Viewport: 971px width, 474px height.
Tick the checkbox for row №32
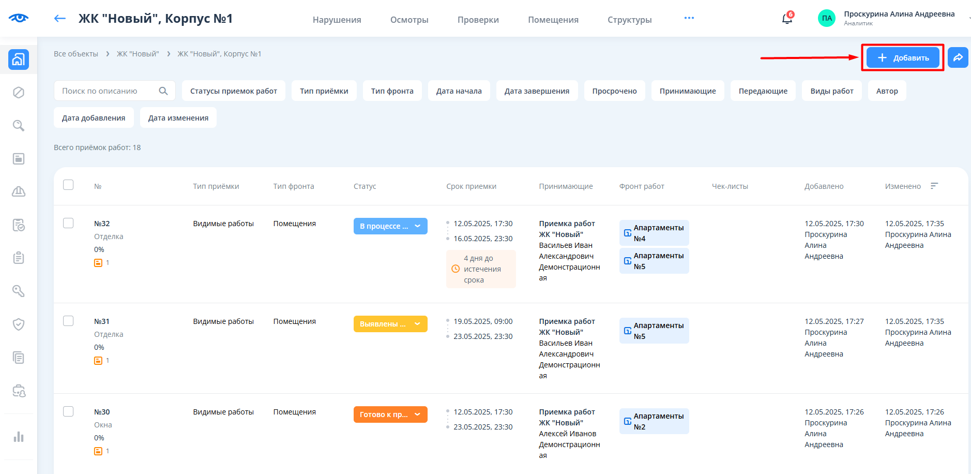coord(68,223)
